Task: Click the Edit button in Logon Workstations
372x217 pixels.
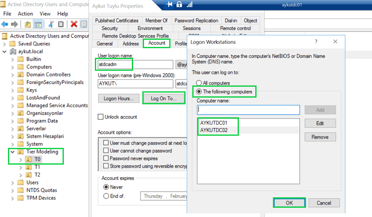Action: click(x=320, y=123)
